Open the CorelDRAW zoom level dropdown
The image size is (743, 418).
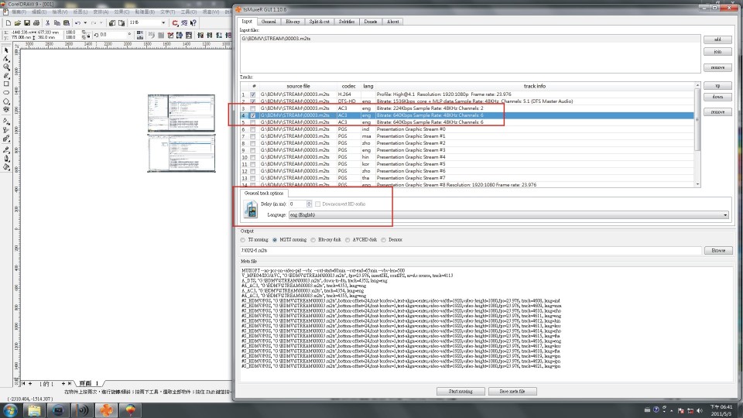coord(163,23)
